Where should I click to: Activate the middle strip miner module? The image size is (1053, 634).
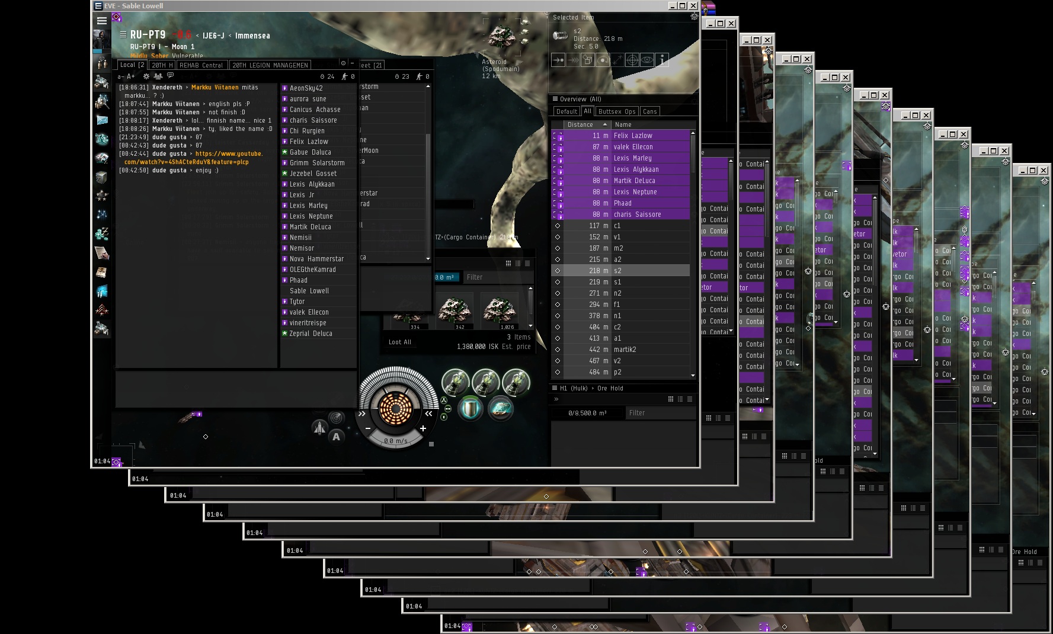pos(486,382)
